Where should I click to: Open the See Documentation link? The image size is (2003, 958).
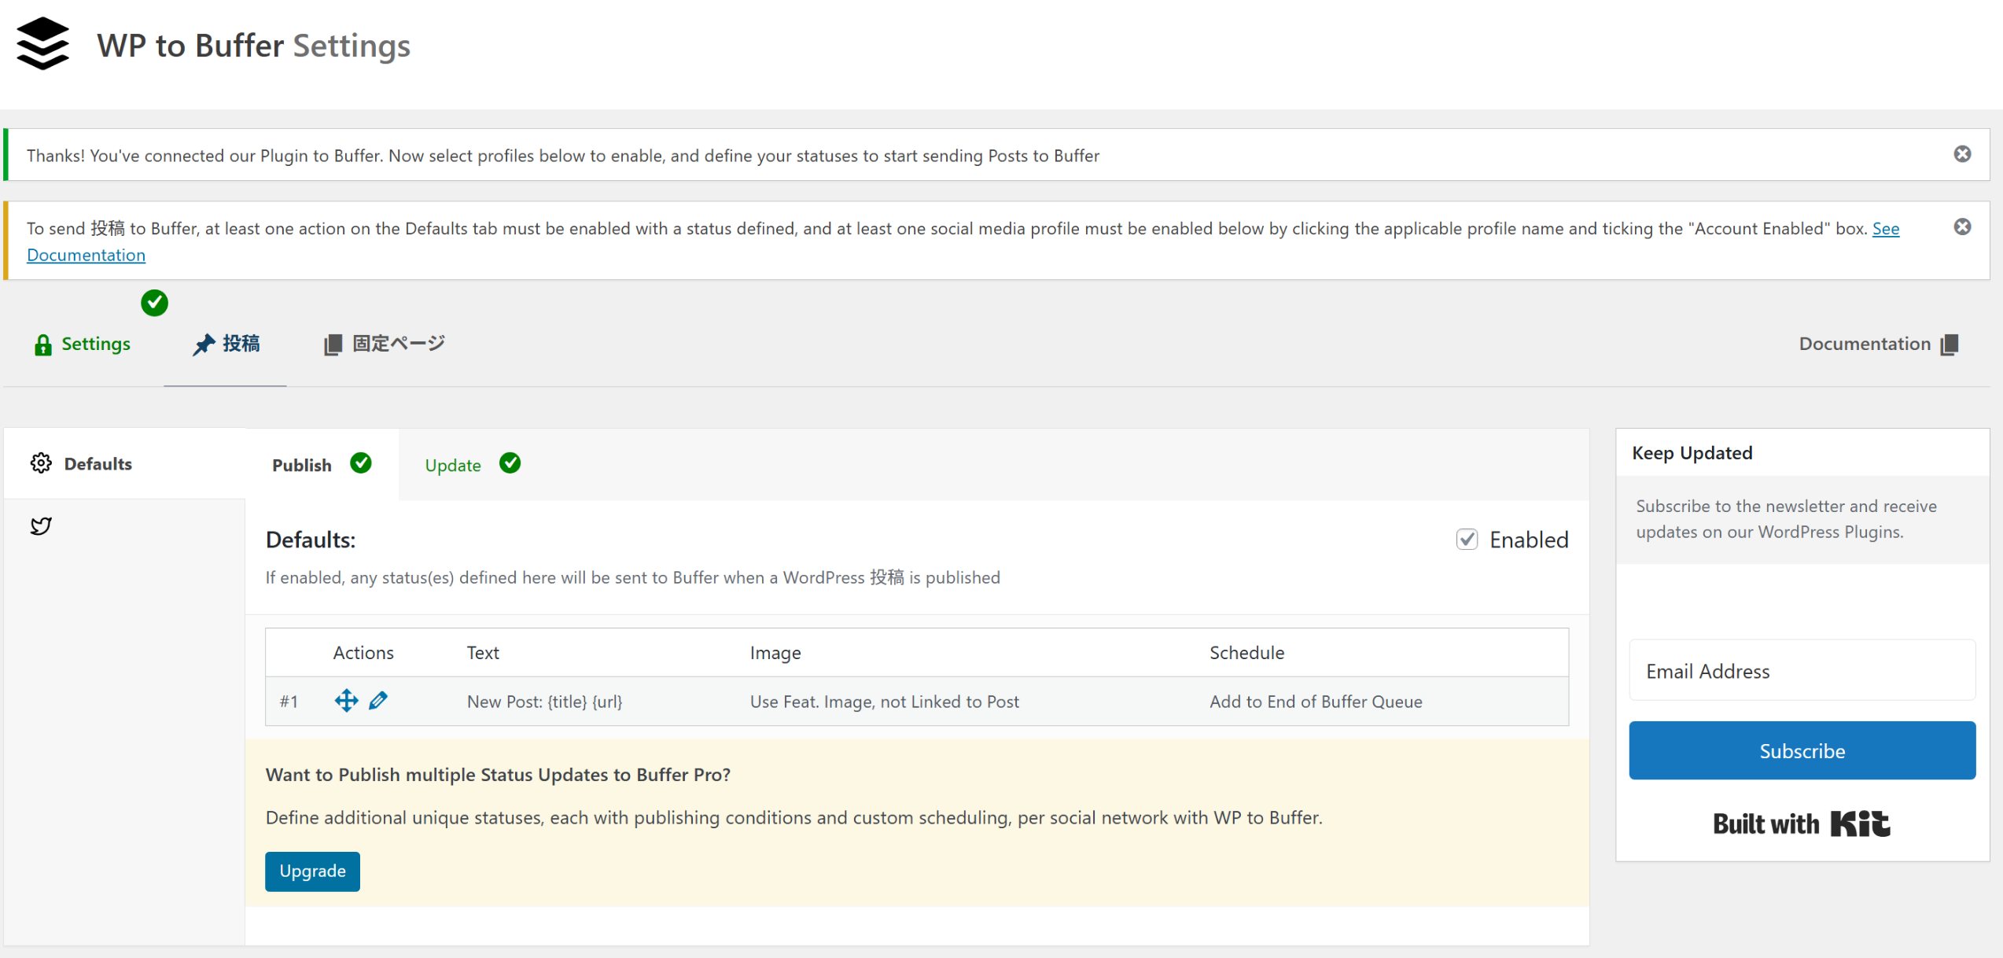pyautogui.click(x=1885, y=229)
